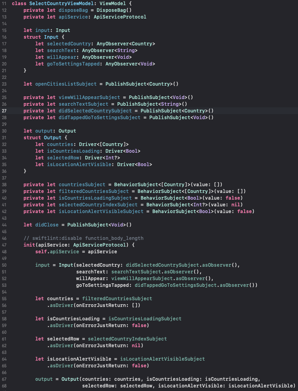Click didClose property on line 44
This screenshot has height=391, width=298.
(47, 225)
